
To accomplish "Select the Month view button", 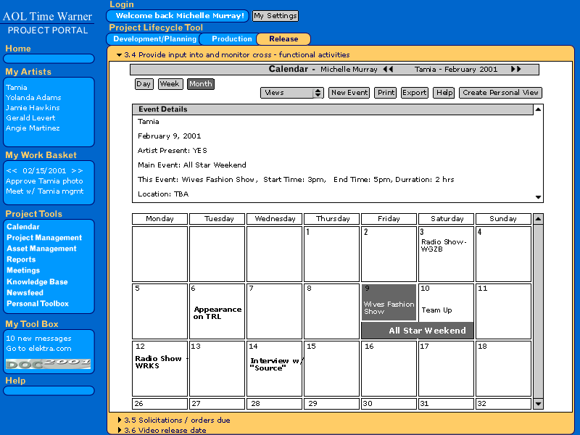I will point(200,84).
